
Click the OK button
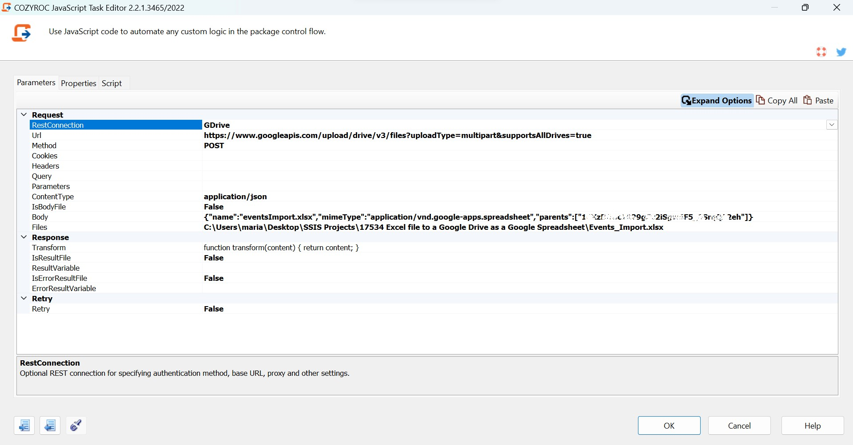coord(669,425)
